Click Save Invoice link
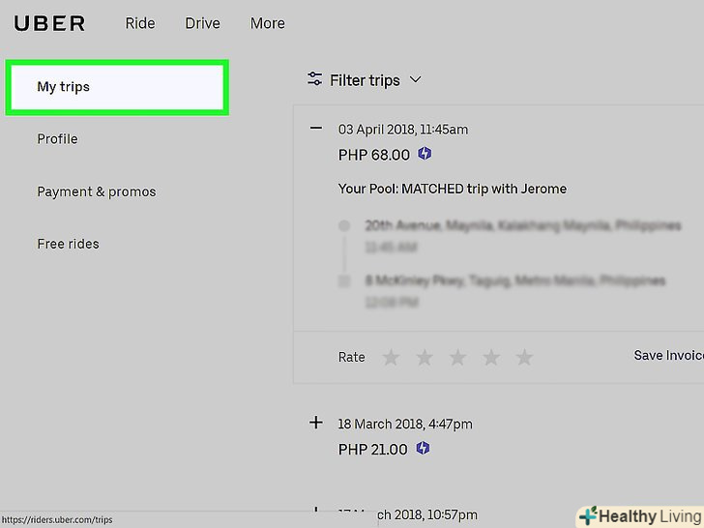The image size is (704, 528). click(x=668, y=355)
